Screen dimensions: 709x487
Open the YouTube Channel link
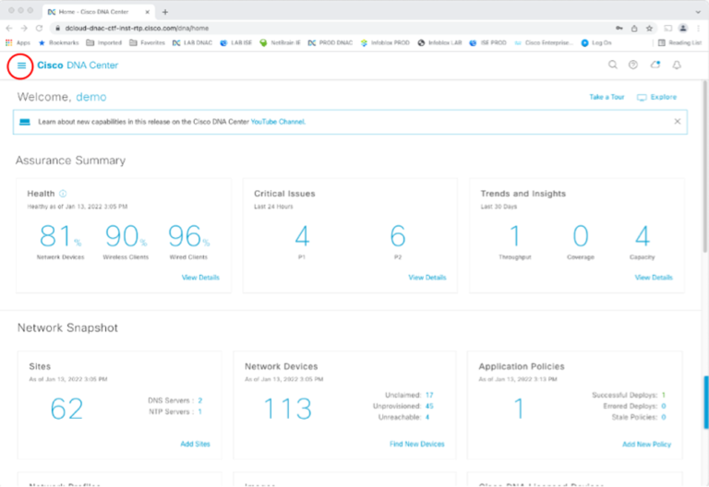pos(278,122)
